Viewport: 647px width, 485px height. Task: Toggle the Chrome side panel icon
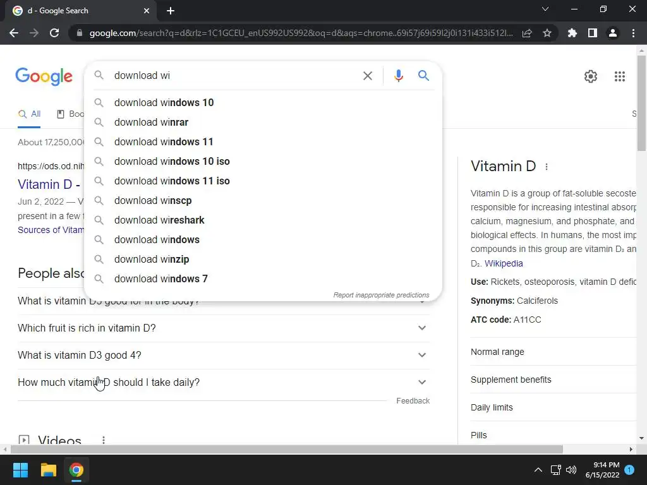click(593, 33)
